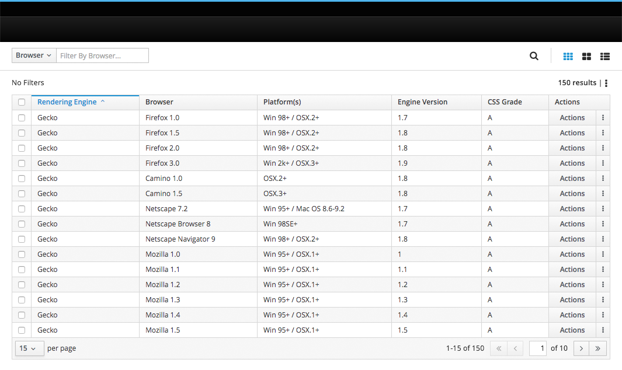Image resolution: width=622 pixels, height=370 pixels.
Task: Click the 1-15 of 150 label
Action: point(465,348)
